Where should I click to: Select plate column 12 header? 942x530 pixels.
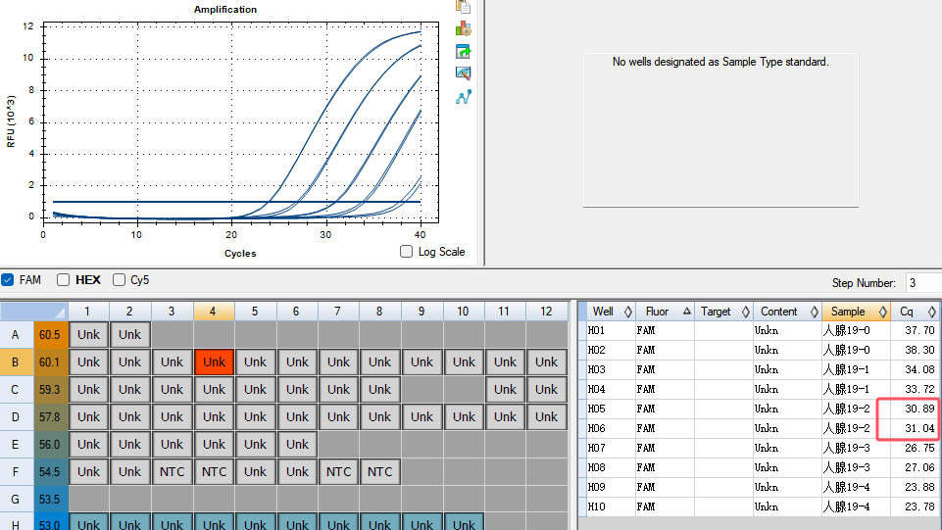click(547, 312)
